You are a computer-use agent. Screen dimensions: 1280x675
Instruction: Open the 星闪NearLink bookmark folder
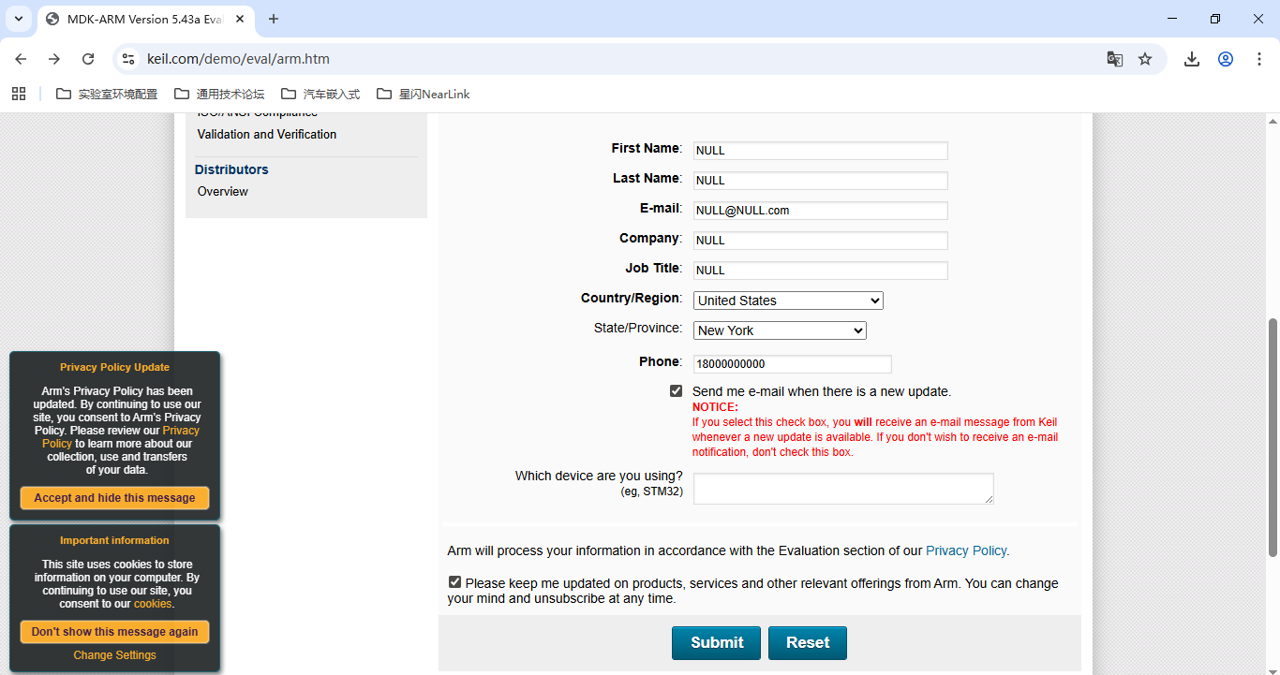pyautogui.click(x=423, y=94)
